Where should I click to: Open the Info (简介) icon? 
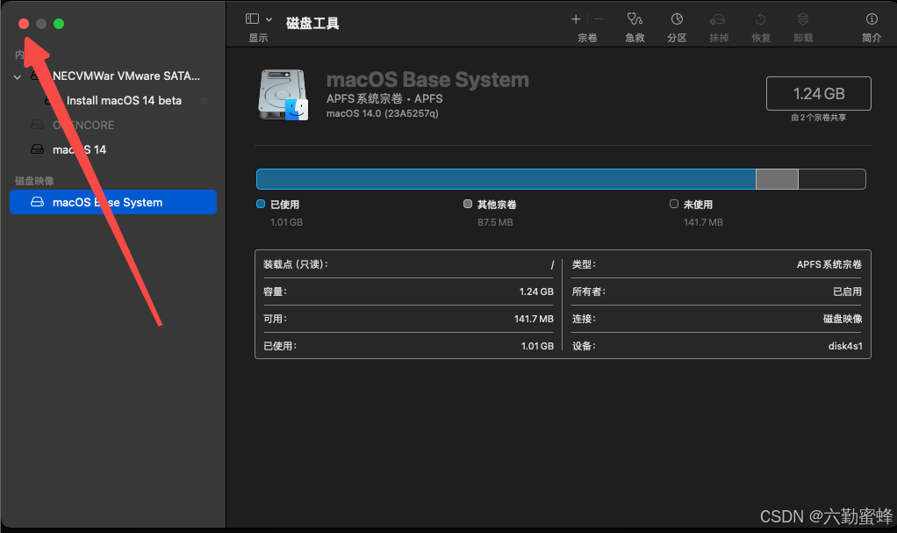tap(872, 19)
